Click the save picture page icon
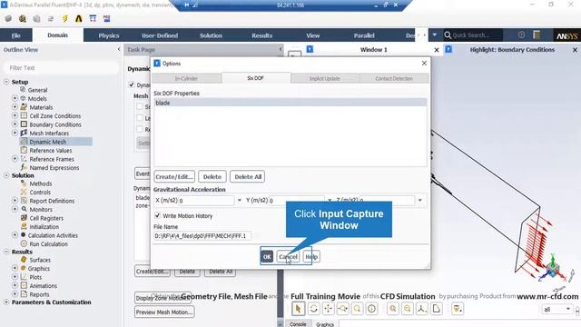Image resolution: width=581 pixels, height=327 pixels. (437, 309)
